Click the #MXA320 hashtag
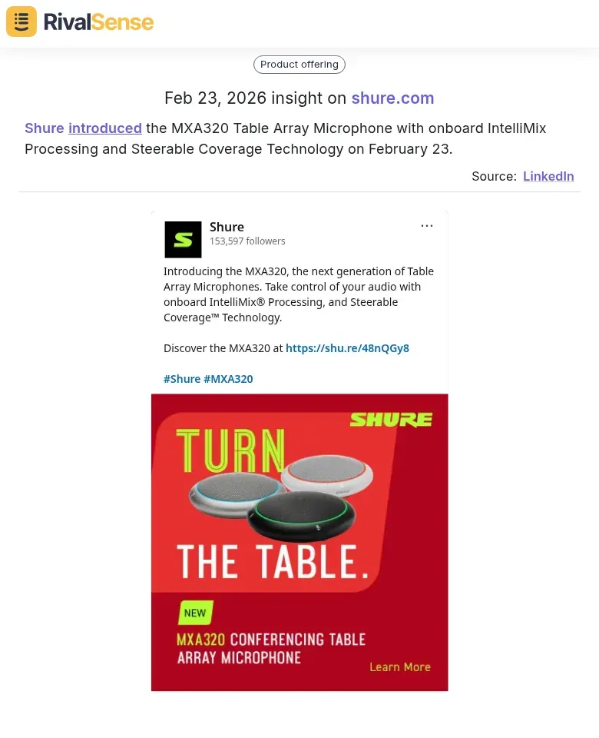 click(228, 379)
